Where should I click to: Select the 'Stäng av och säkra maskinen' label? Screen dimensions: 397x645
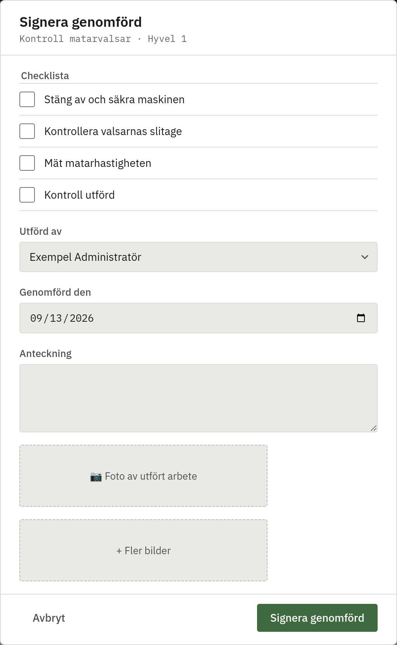[x=114, y=99]
